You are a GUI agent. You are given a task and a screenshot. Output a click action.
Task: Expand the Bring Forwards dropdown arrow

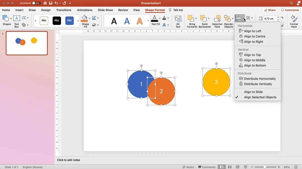(196, 18)
